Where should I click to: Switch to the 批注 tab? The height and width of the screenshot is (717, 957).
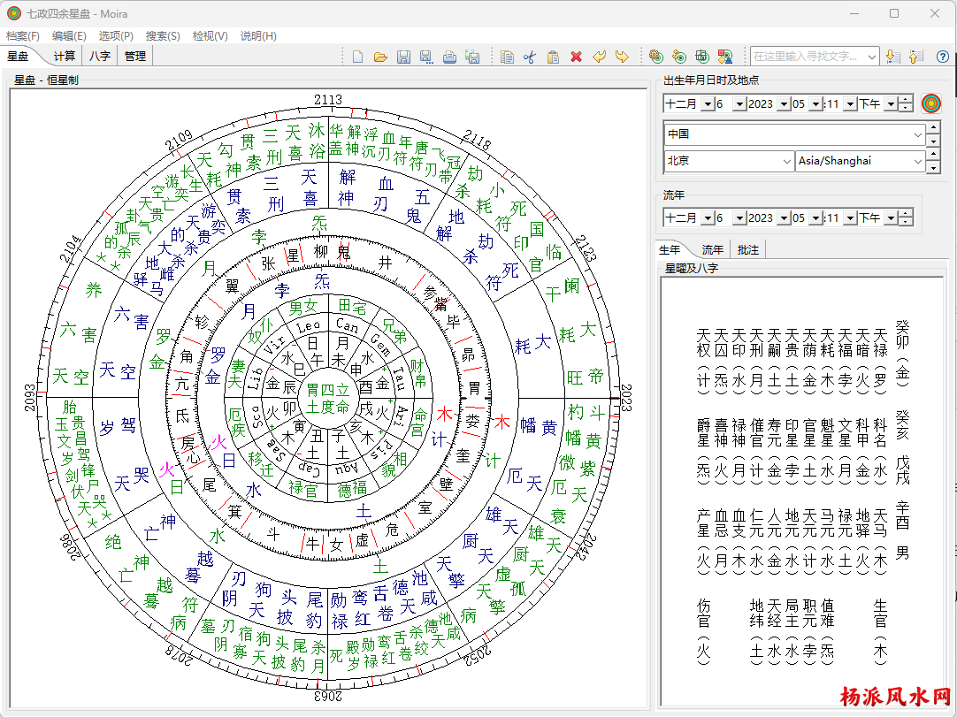point(748,250)
